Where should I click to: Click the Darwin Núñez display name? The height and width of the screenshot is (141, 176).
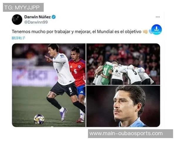[38, 17]
